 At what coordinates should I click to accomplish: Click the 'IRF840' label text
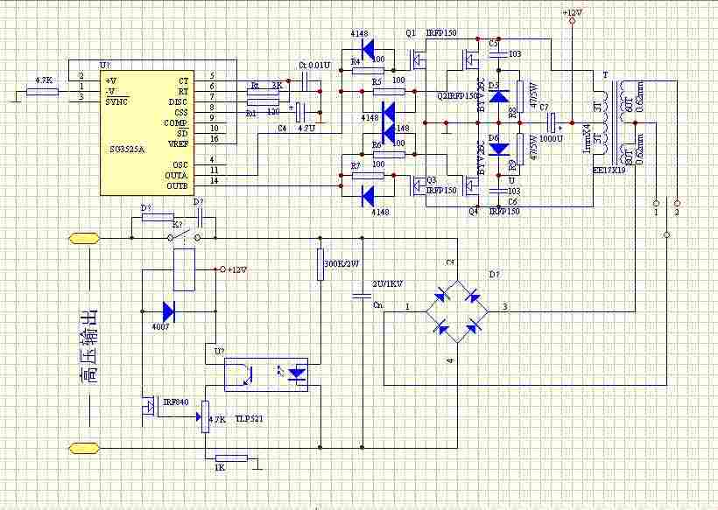click(x=176, y=402)
